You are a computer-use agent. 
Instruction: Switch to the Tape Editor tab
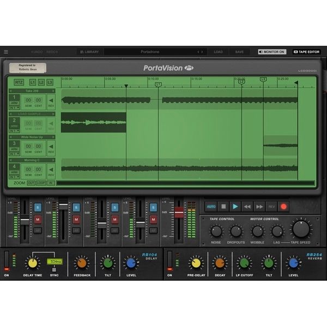[306, 52]
